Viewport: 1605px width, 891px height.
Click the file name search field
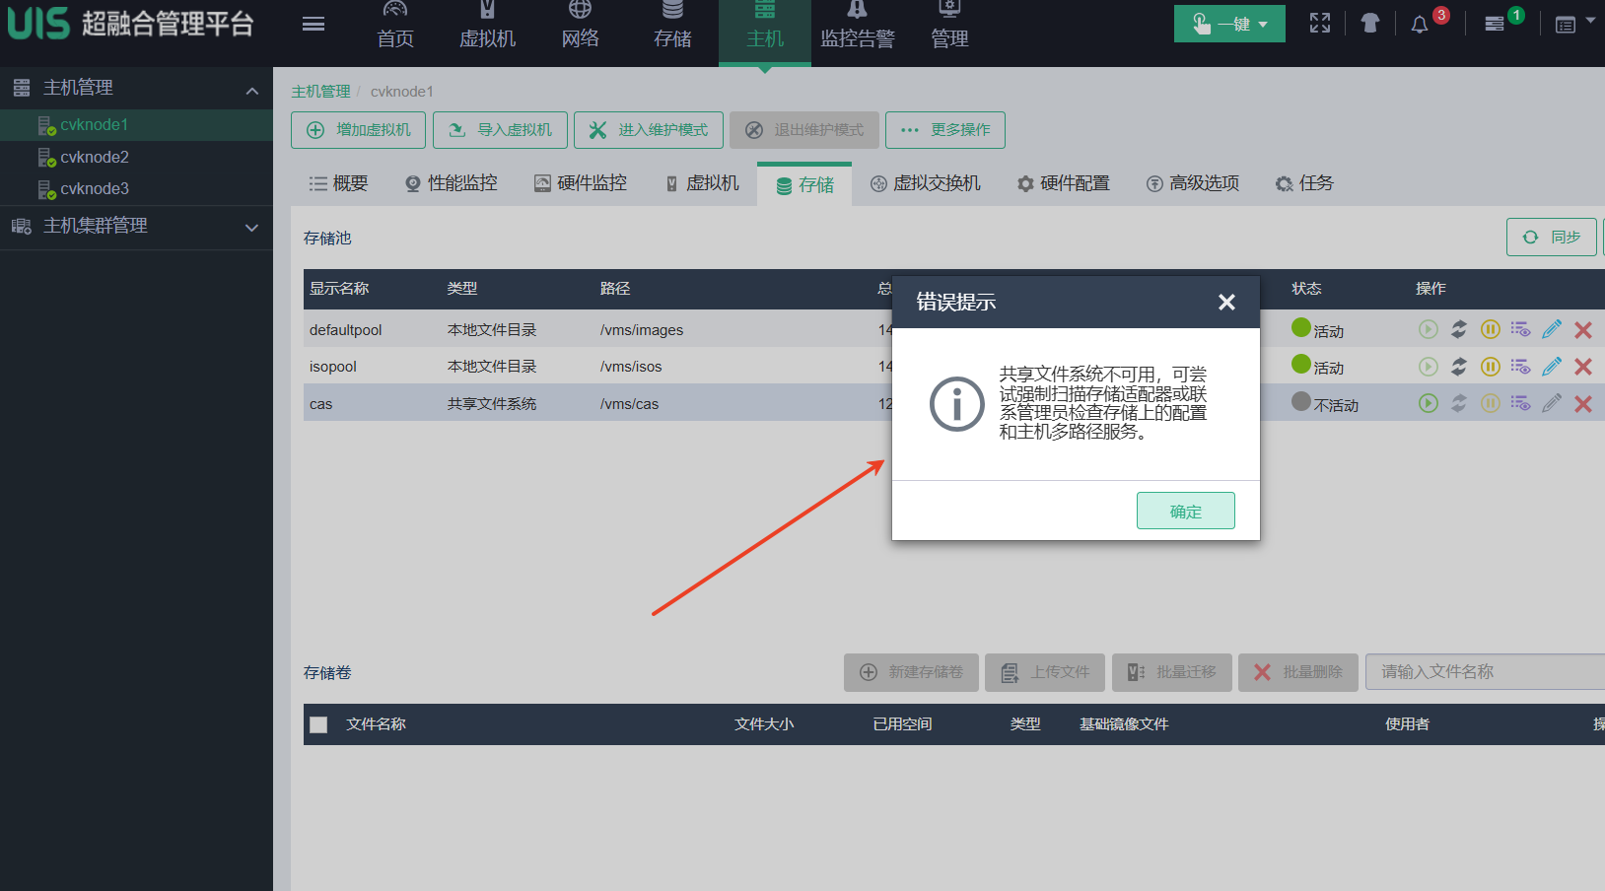pyautogui.click(x=1484, y=672)
